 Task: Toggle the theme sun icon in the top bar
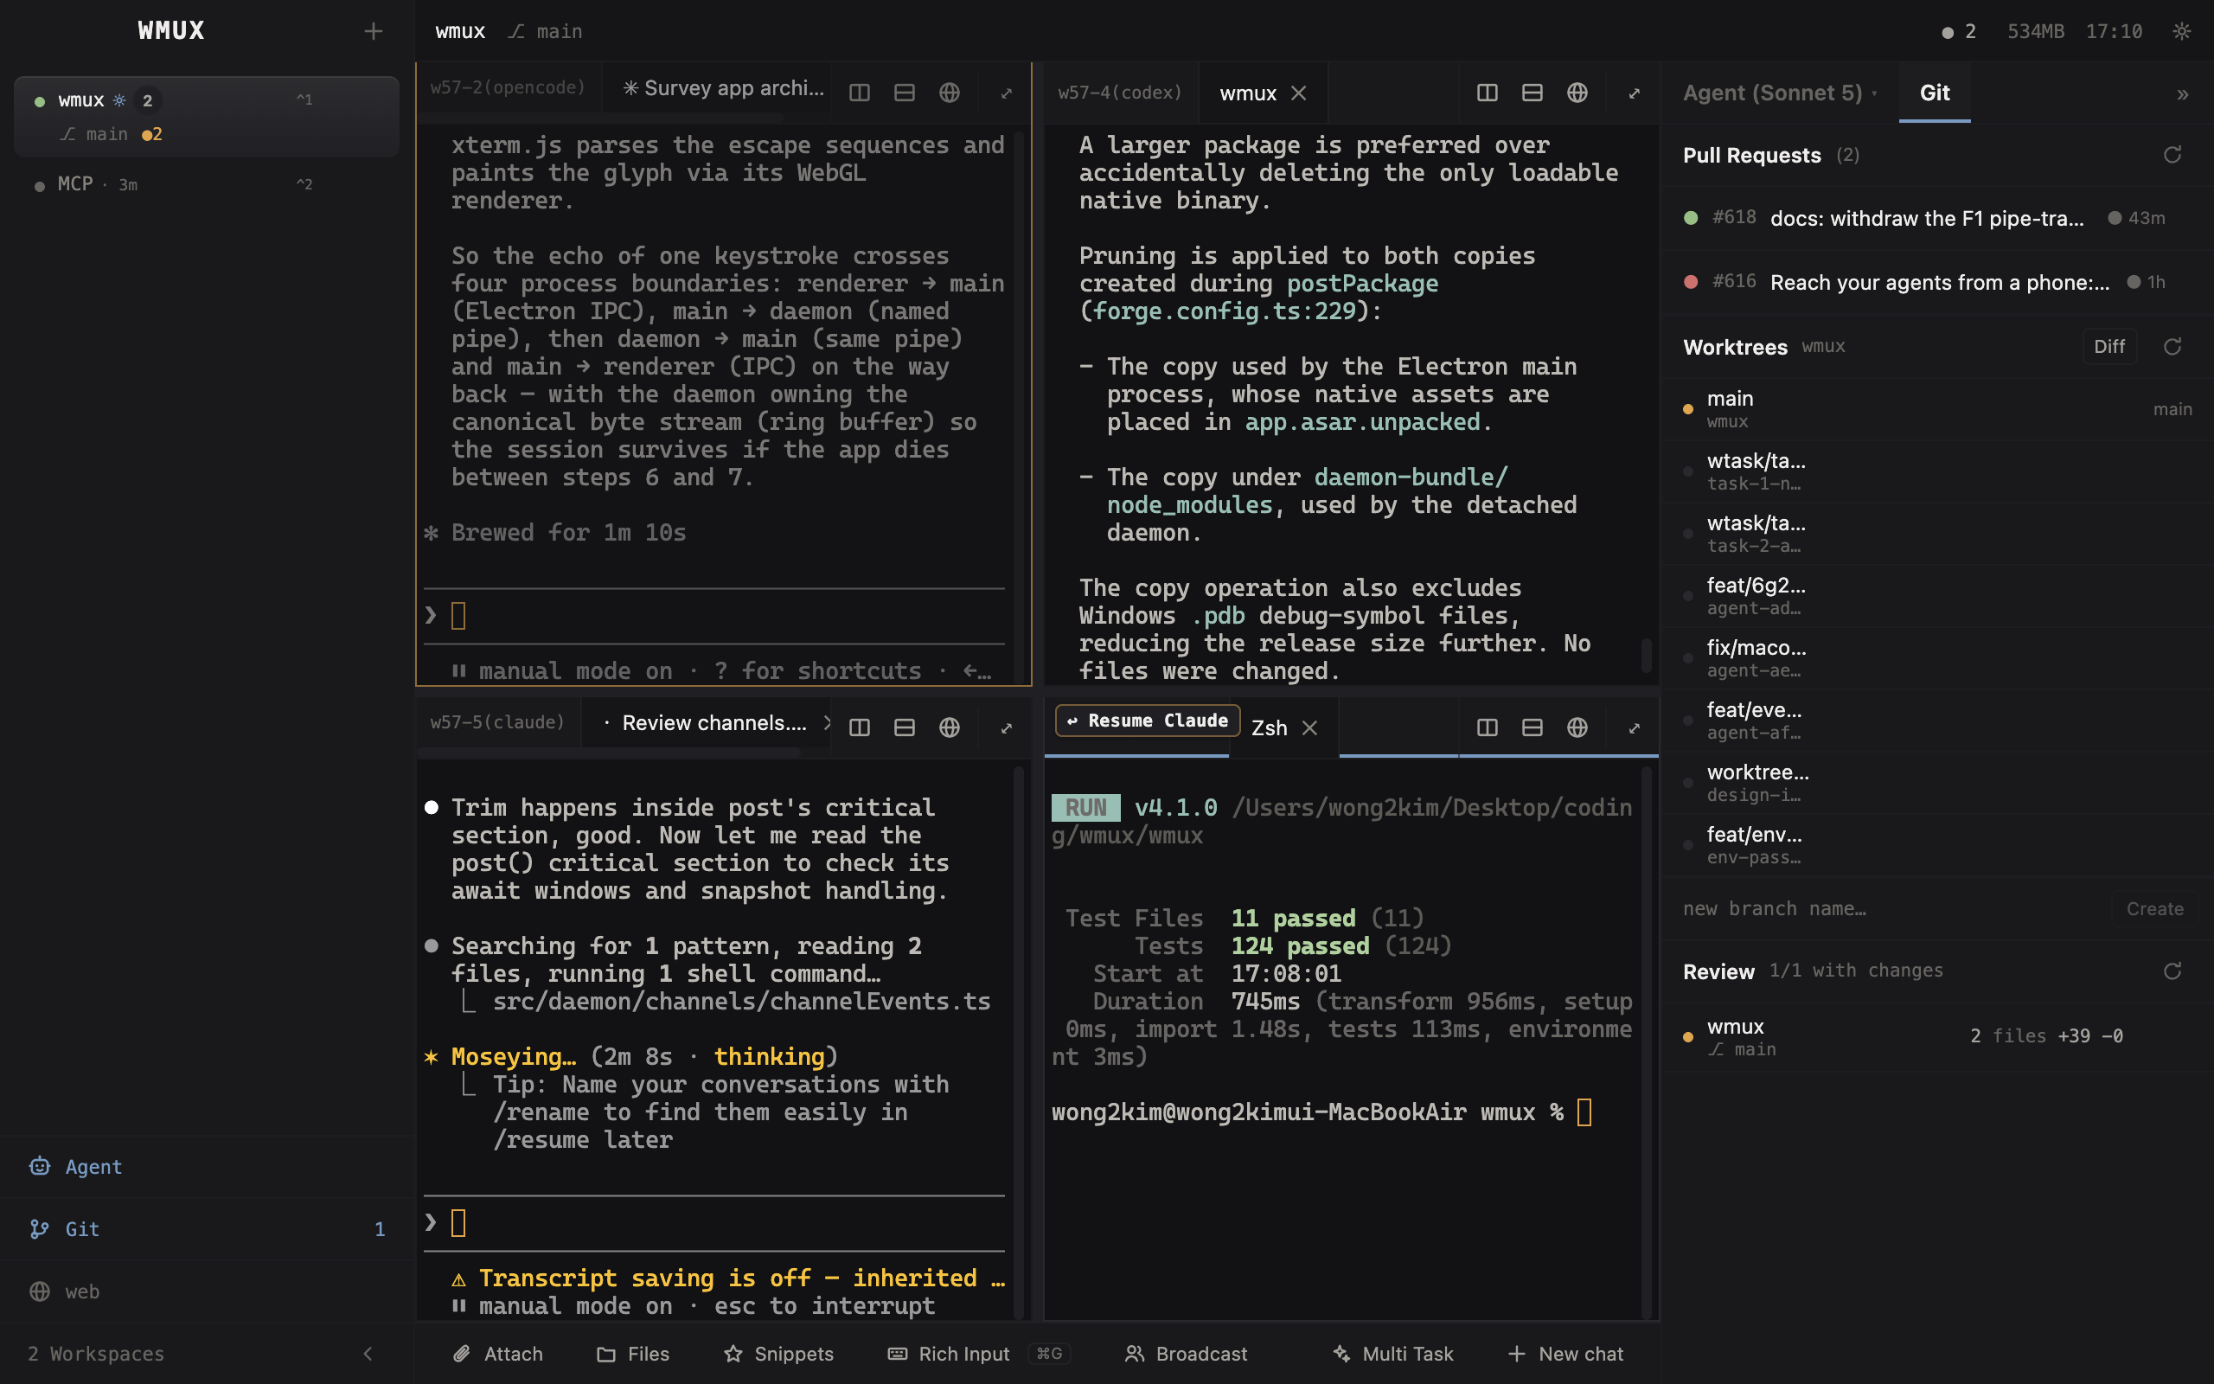pos(2182,31)
